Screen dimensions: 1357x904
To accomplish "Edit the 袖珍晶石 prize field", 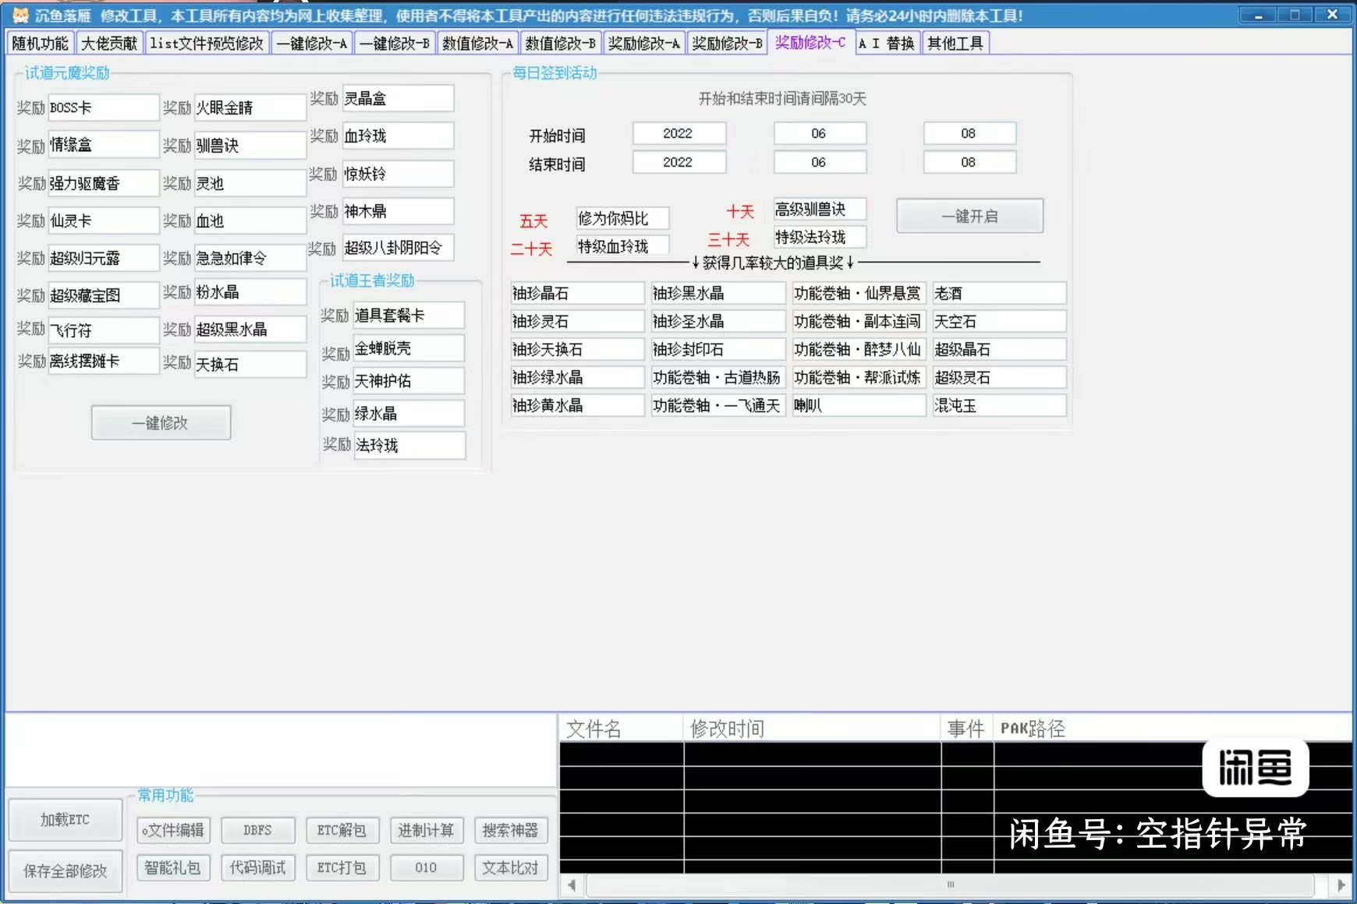I will [577, 293].
